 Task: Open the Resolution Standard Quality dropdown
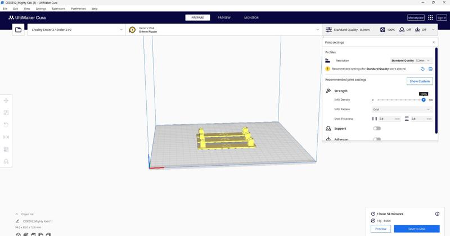[x=411, y=61]
